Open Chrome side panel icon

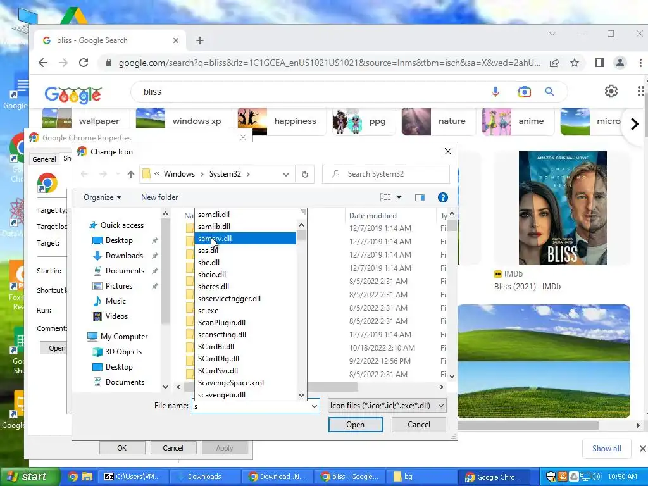pyautogui.click(x=600, y=63)
